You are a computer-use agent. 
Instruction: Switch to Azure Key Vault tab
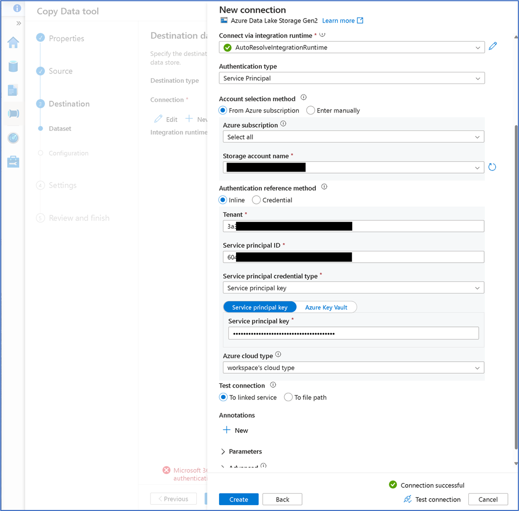[326, 307]
